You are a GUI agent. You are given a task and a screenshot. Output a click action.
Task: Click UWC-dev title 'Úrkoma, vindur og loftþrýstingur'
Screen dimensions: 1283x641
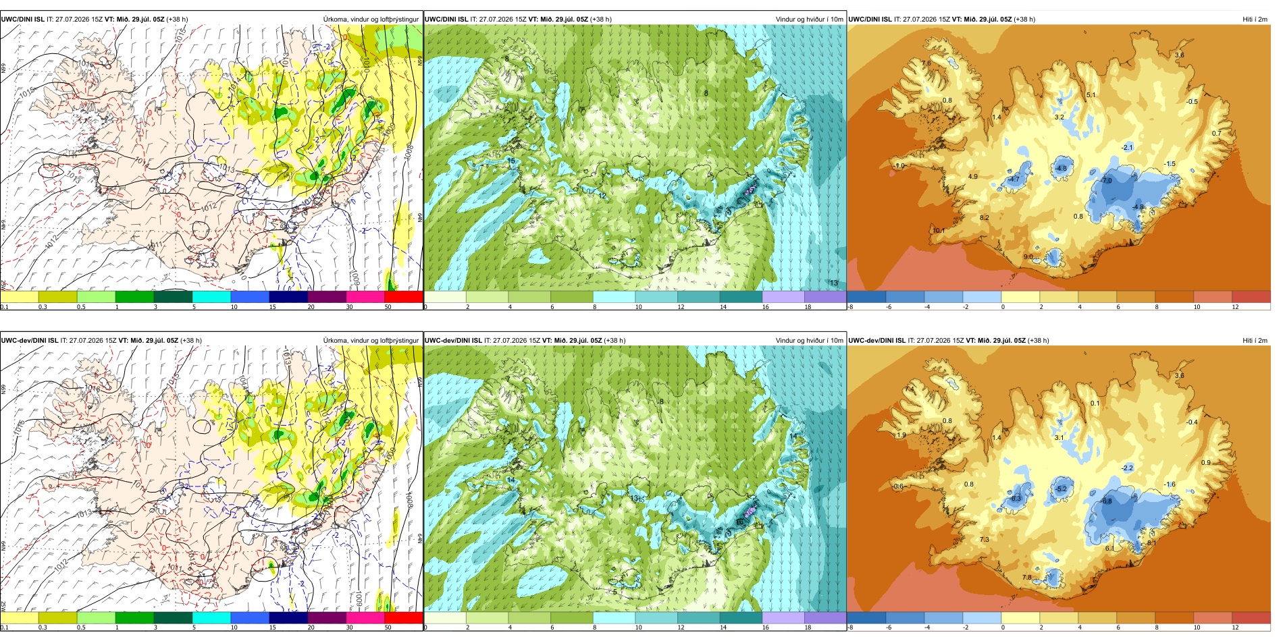pyautogui.click(x=371, y=341)
